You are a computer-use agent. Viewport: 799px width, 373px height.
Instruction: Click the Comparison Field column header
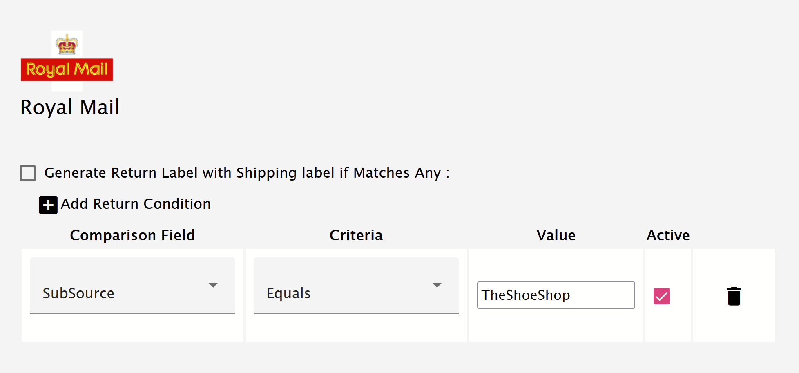[132, 235]
